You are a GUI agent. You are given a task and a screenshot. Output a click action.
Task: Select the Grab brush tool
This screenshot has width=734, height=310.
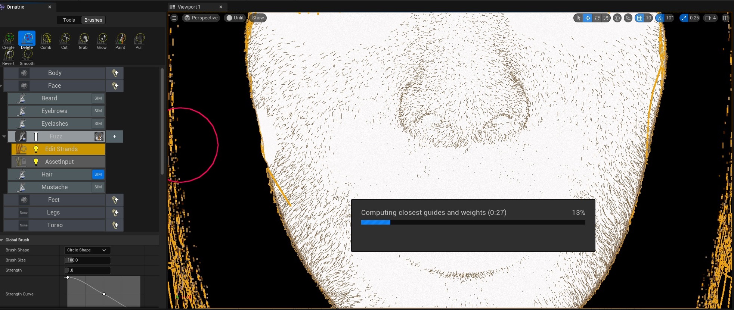pyautogui.click(x=83, y=40)
